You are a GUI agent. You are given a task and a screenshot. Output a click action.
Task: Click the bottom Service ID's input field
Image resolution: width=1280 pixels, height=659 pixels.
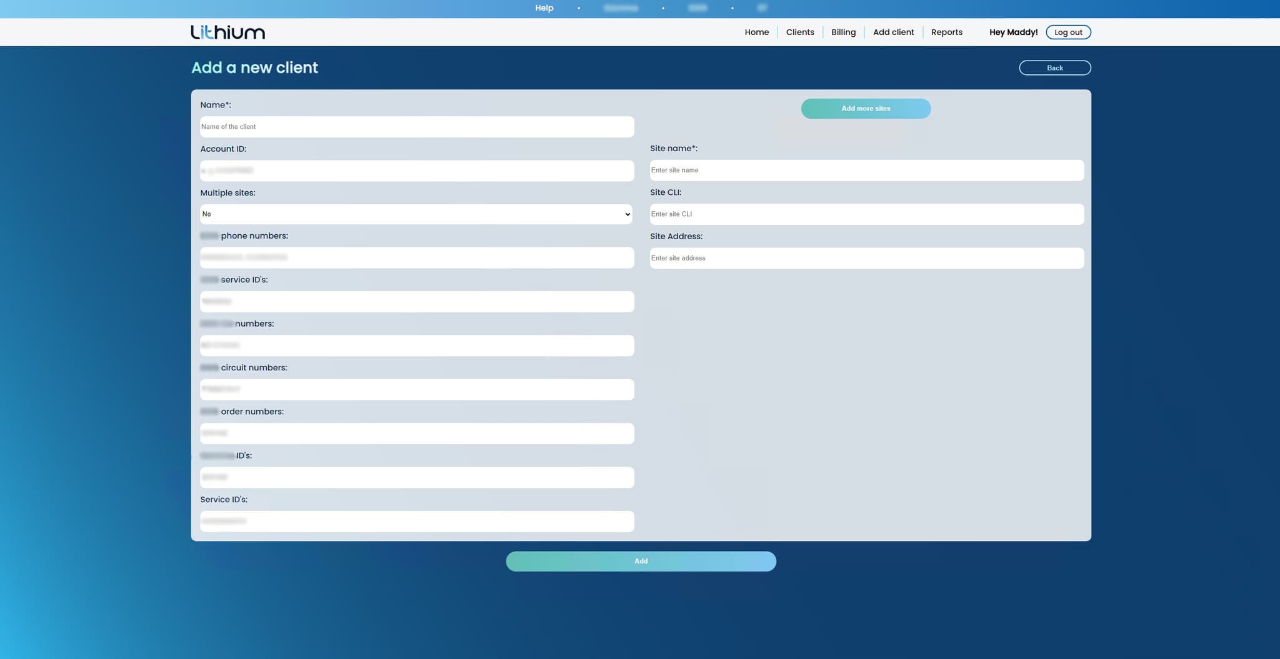[417, 522]
